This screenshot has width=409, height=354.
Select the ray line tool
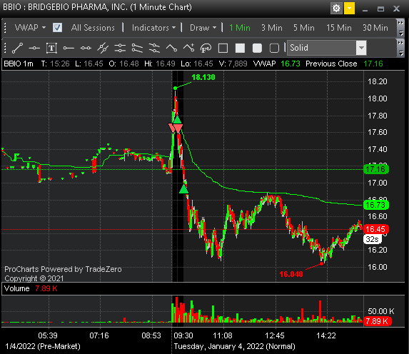69,48
